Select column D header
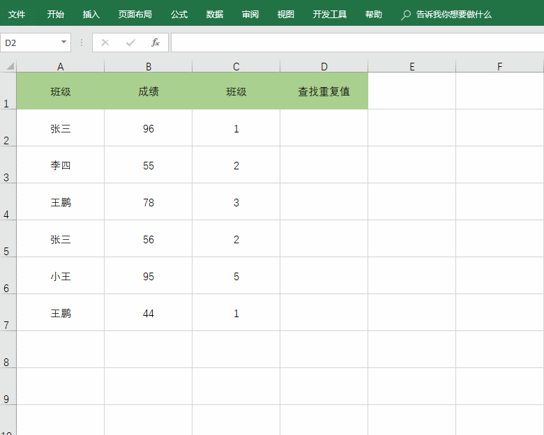This screenshot has height=435, width=544. click(x=324, y=66)
